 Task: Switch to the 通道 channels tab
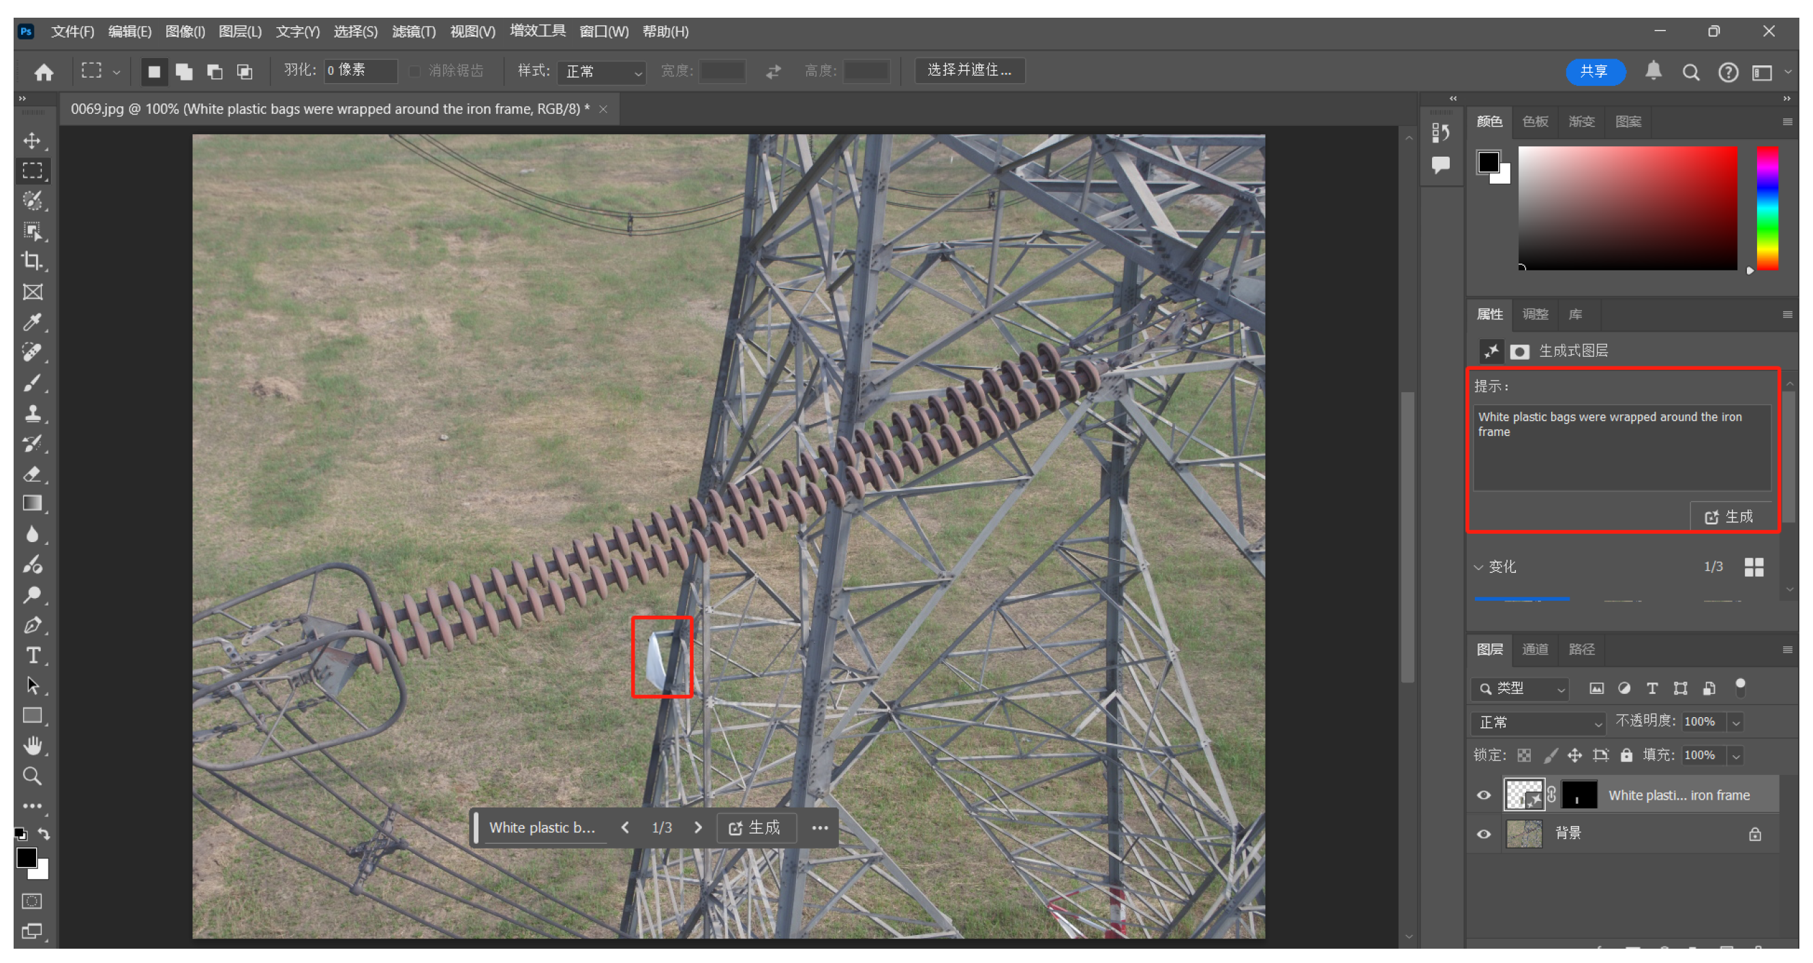pos(1535,649)
